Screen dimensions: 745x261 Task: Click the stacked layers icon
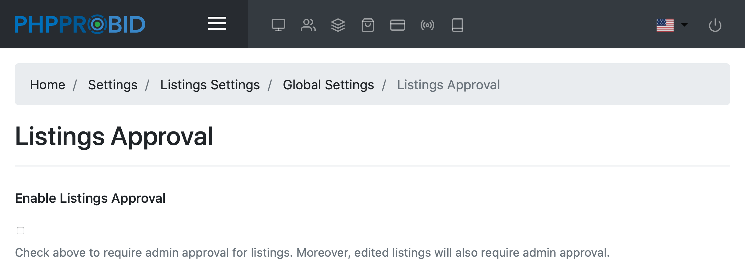[338, 25]
